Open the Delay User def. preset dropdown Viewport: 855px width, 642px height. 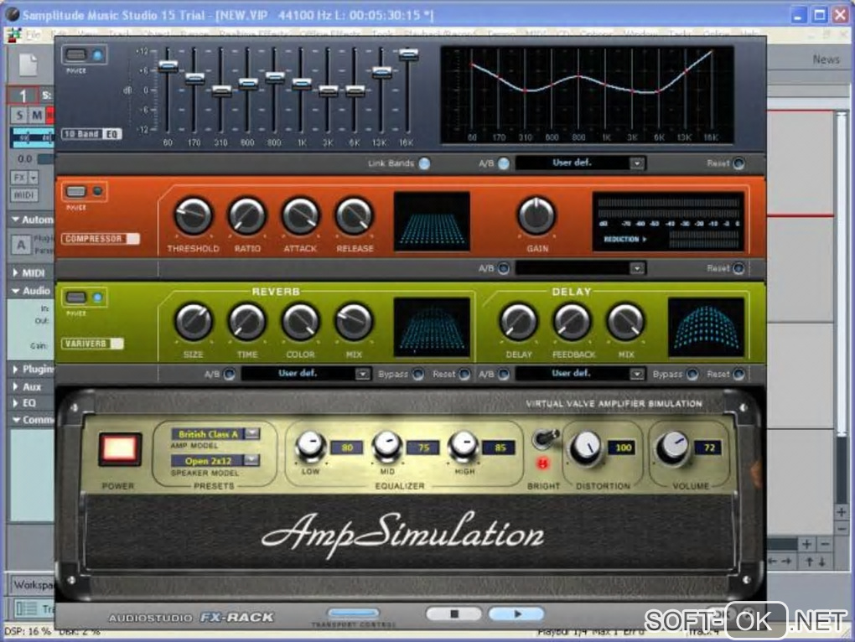pos(636,374)
